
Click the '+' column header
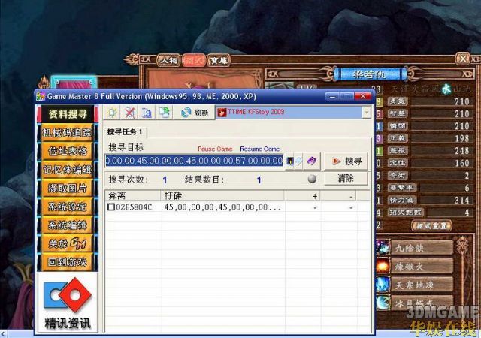click(x=302, y=195)
